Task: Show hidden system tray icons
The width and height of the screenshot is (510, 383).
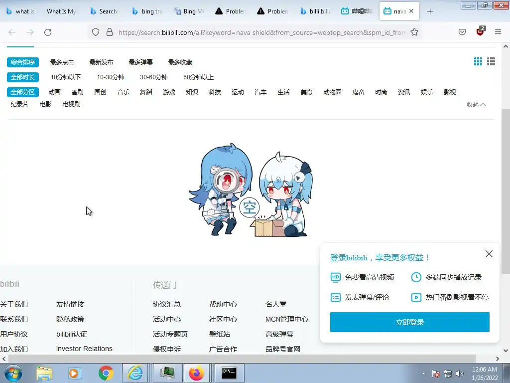Action: 423,374
